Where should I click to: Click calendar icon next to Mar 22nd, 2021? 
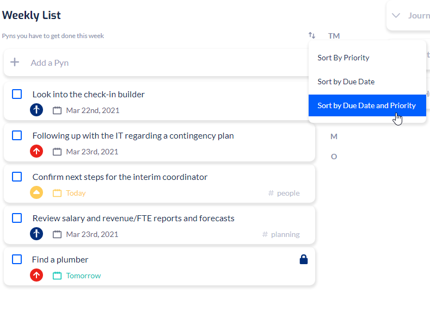[57, 110]
